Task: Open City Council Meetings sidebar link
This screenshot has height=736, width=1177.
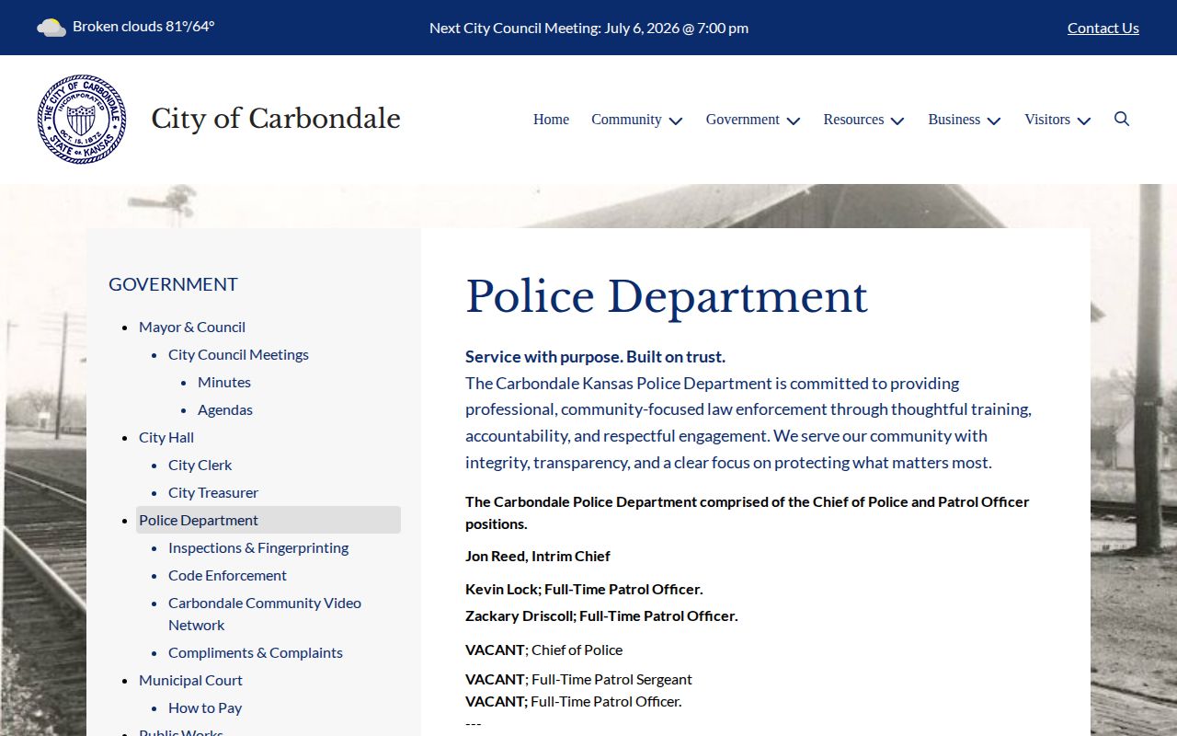Action: 238,354
